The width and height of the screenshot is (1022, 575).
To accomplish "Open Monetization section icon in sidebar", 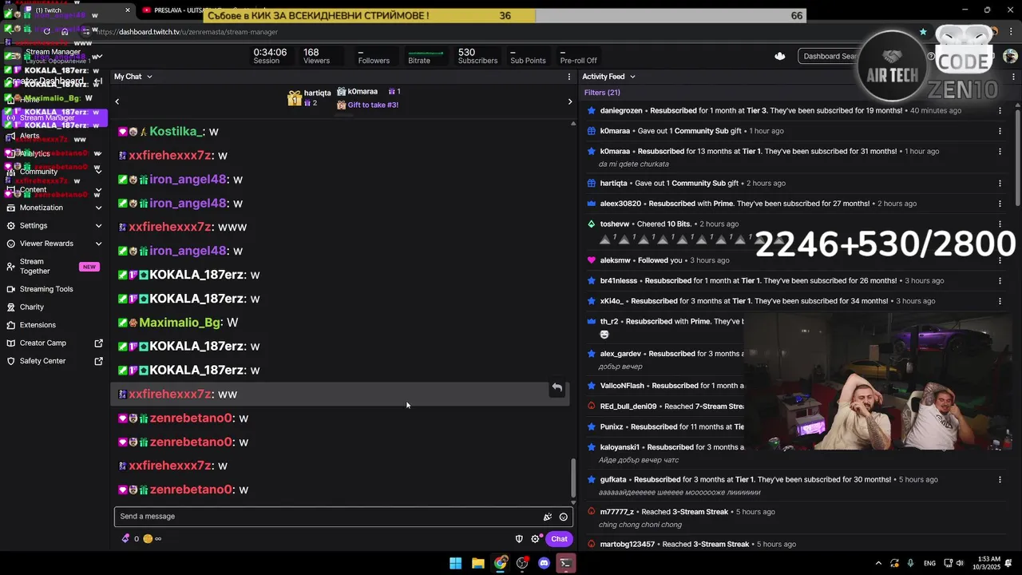I will click(10, 208).
